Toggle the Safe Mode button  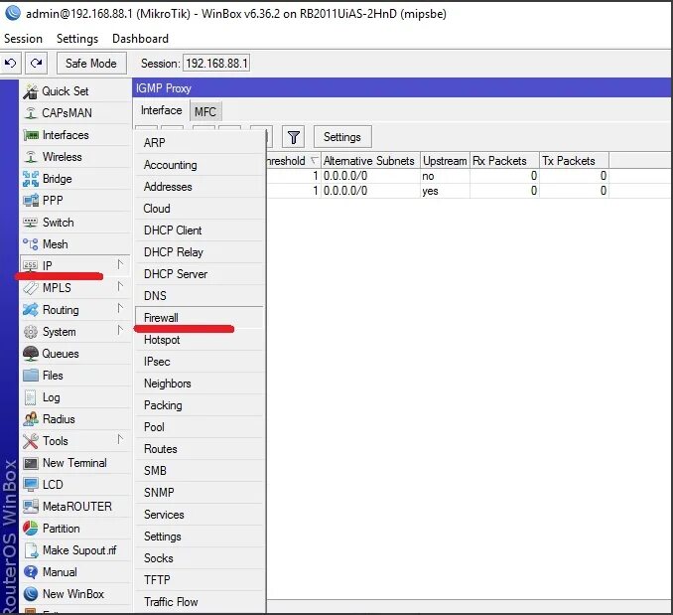point(91,64)
